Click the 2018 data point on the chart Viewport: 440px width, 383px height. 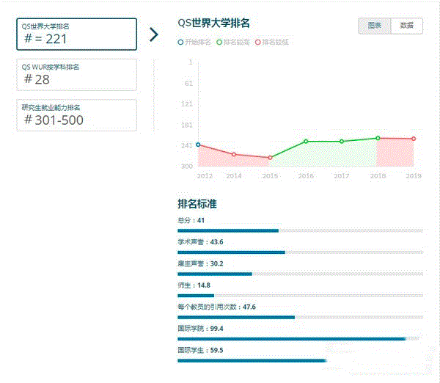click(378, 138)
